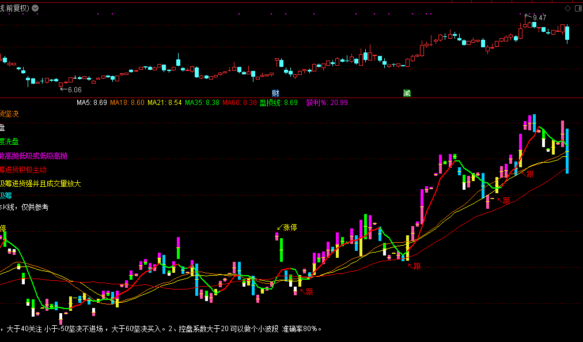Click the magenta 高抛低吸 legend text
The image size is (583, 342).
[x=33, y=156]
